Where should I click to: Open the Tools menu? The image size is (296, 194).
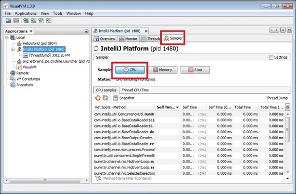58,13
